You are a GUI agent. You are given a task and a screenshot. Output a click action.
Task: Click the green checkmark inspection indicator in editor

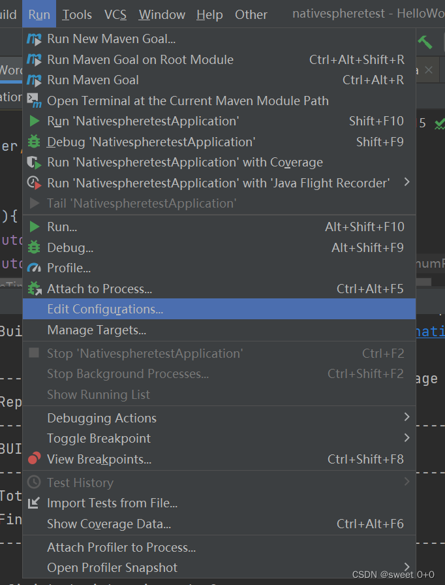point(440,123)
